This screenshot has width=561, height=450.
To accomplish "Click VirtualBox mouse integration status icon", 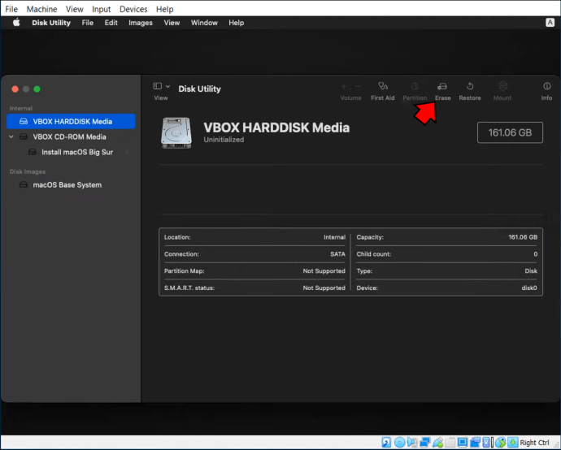I will pos(501,443).
